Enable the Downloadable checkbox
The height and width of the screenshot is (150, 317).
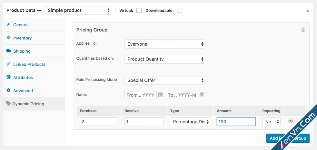tap(180, 10)
